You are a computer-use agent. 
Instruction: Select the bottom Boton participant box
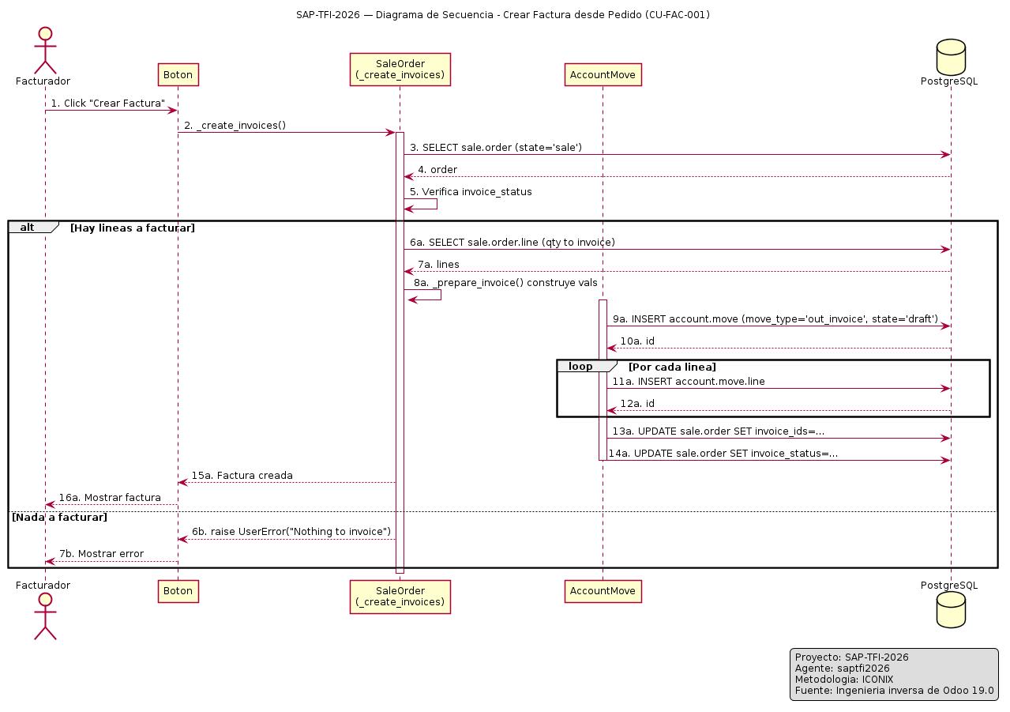pyautogui.click(x=178, y=591)
